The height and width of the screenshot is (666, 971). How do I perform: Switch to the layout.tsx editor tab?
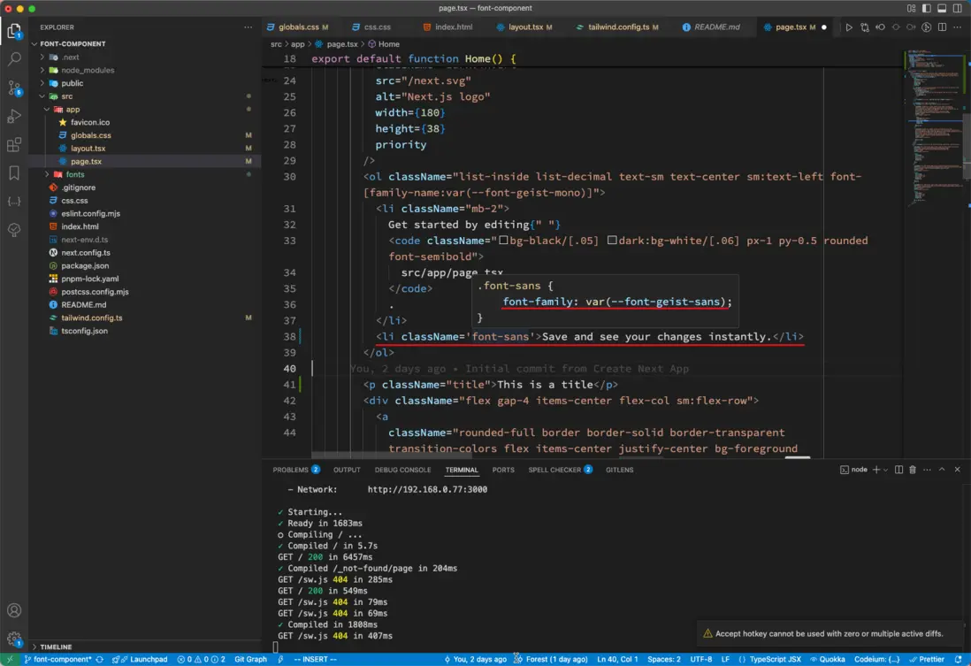(x=525, y=27)
